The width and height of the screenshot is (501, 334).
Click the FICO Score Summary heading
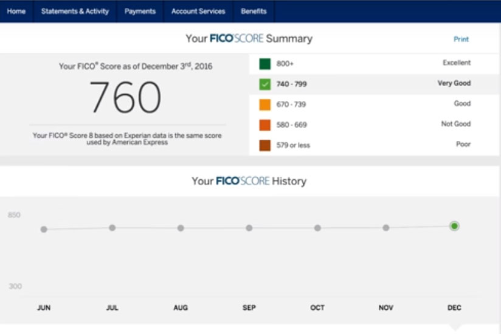pos(249,39)
